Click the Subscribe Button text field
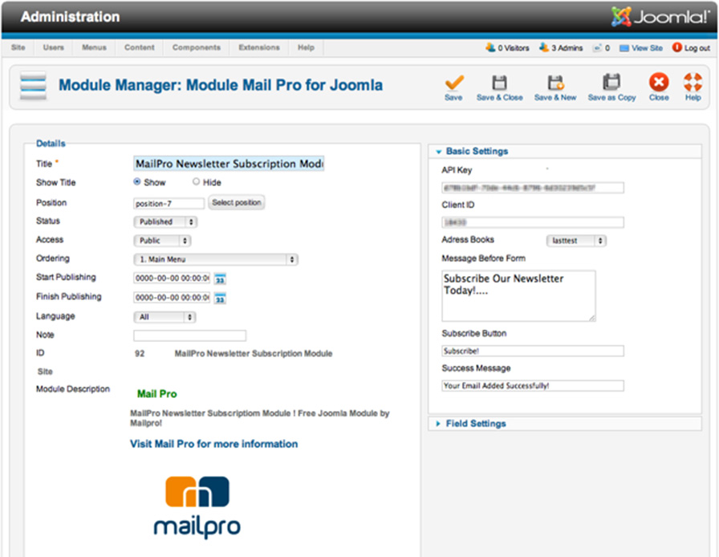The height and width of the screenshot is (557, 719). 533,351
